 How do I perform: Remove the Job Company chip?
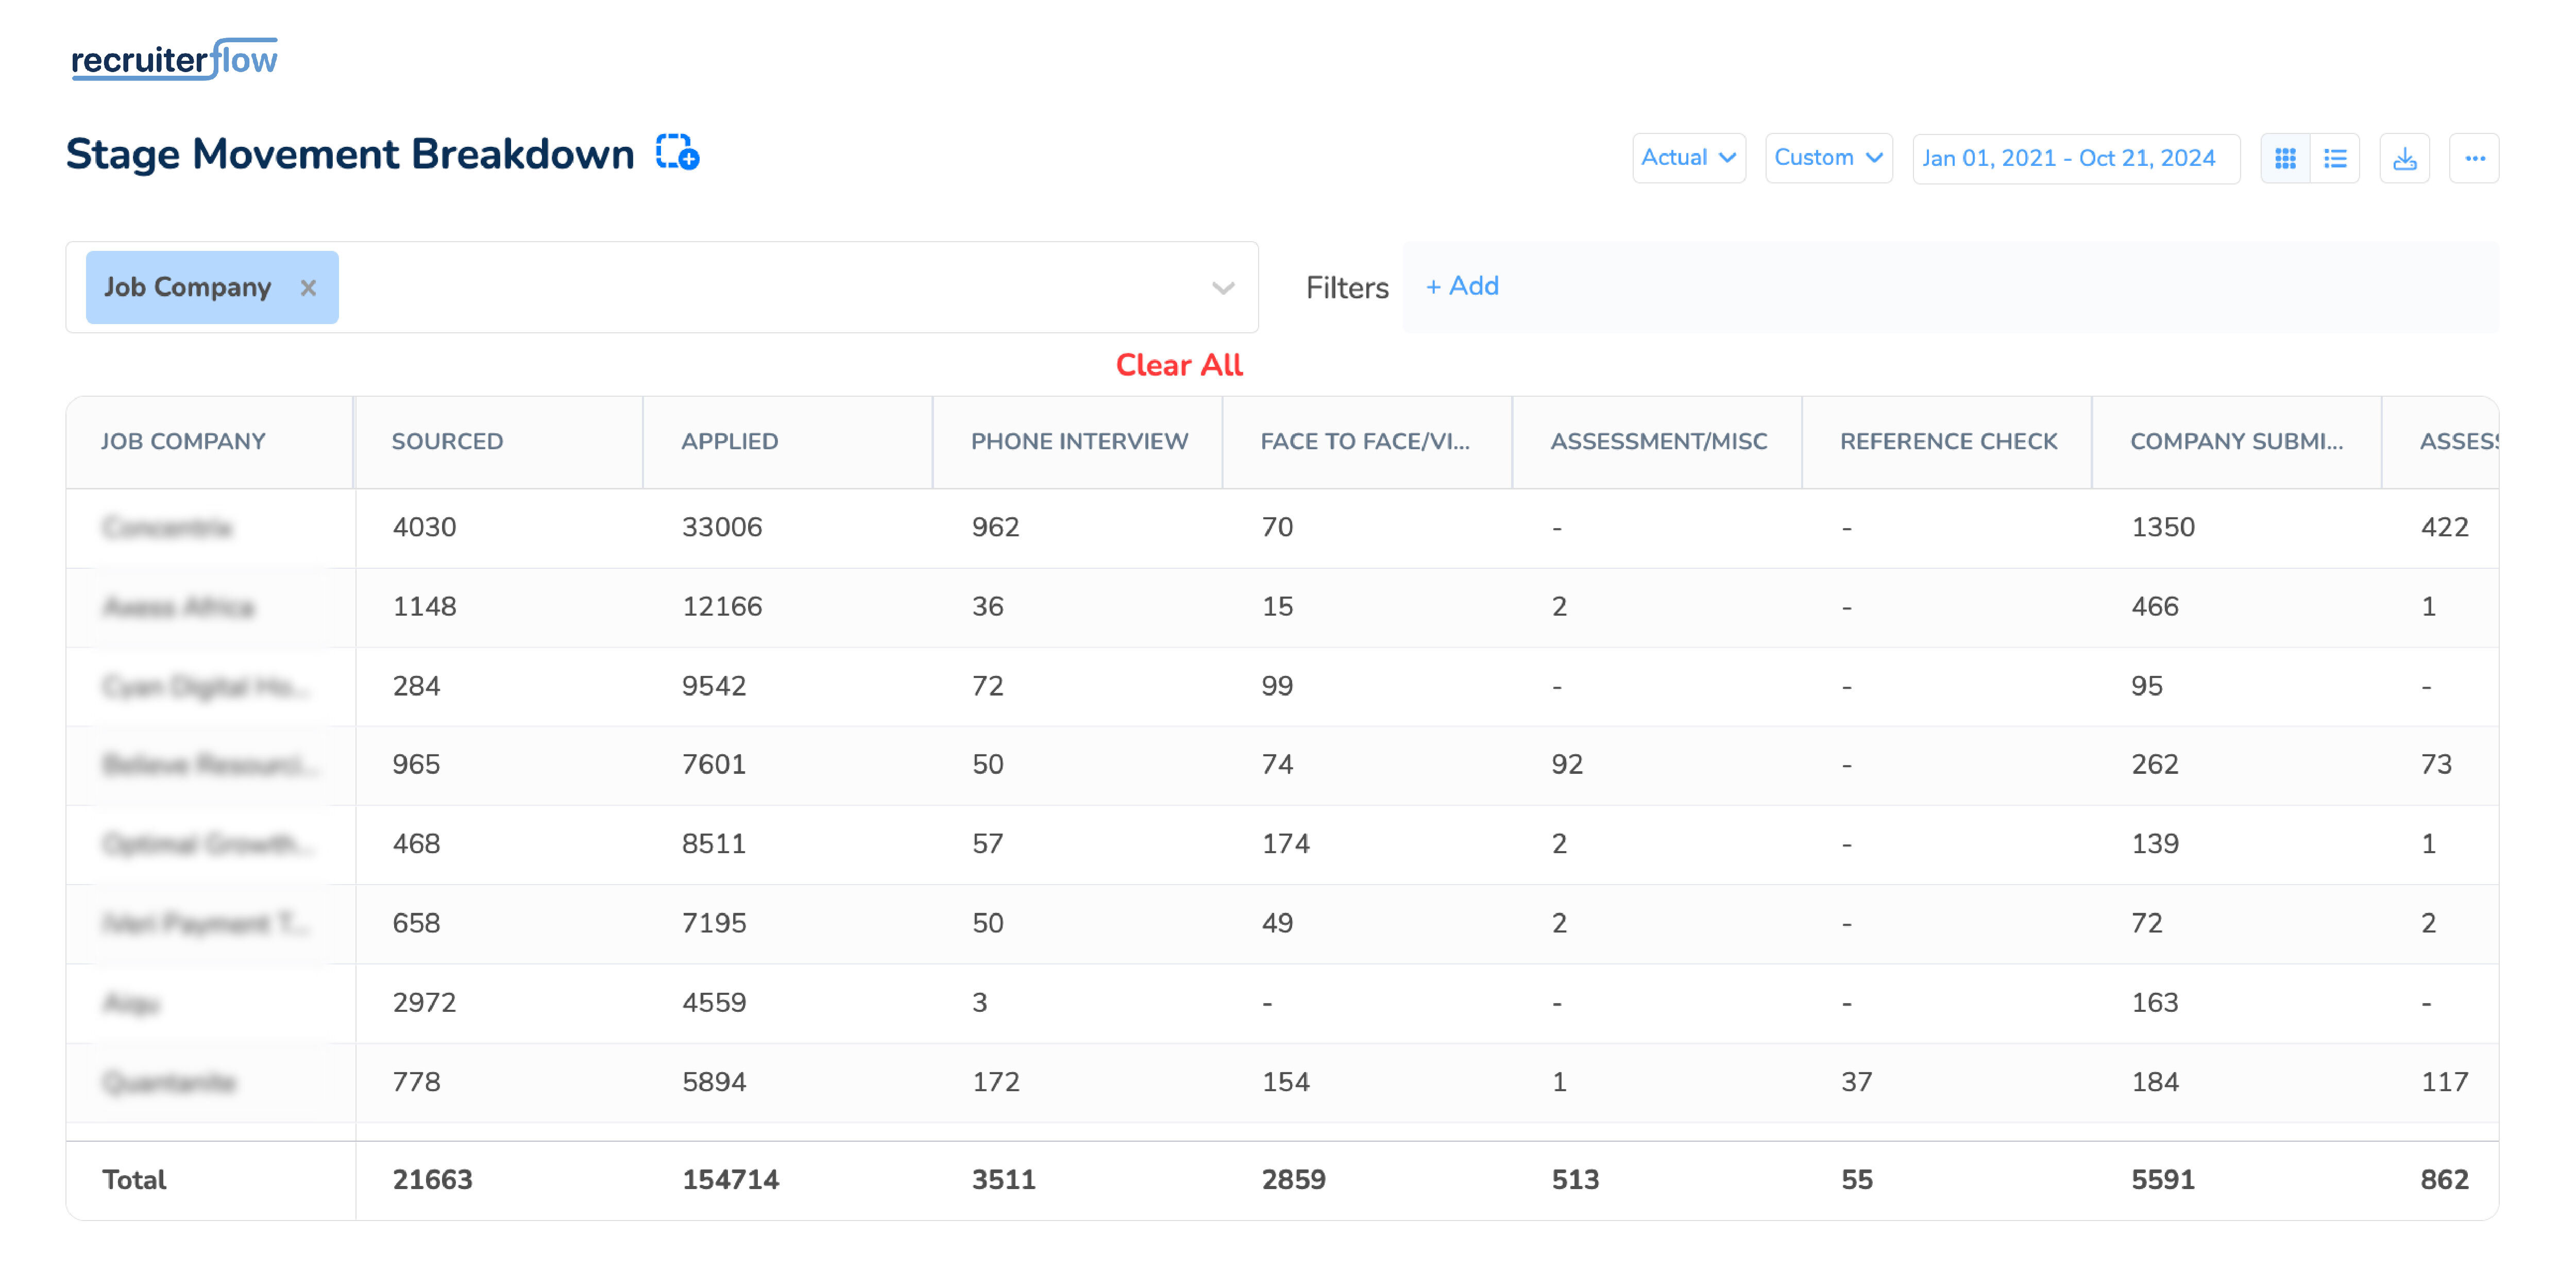point(308,288)
